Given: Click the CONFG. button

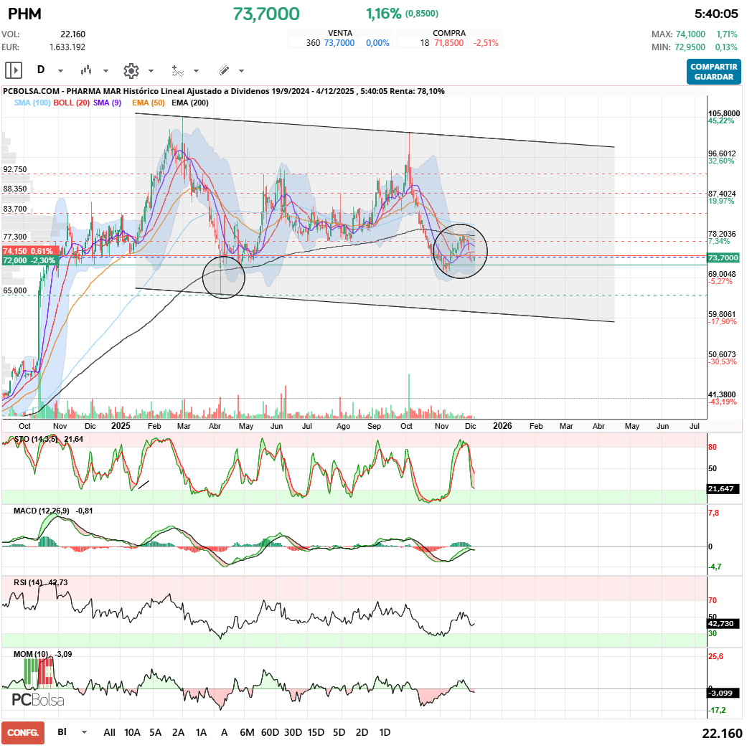Looking at the screenshot, I should click(23, 733).
